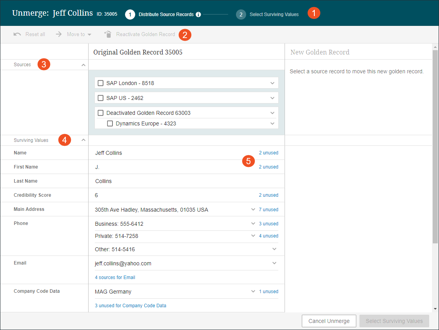Open the Main Address value dropdown
Image resolution: width=439 pixels, height=330 pixels.
point(253,210)
